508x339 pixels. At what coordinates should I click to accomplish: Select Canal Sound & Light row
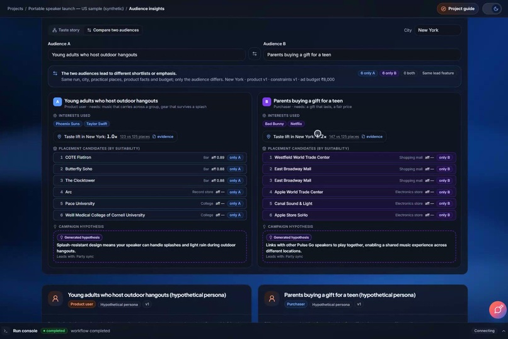click(x=359, y=204)
